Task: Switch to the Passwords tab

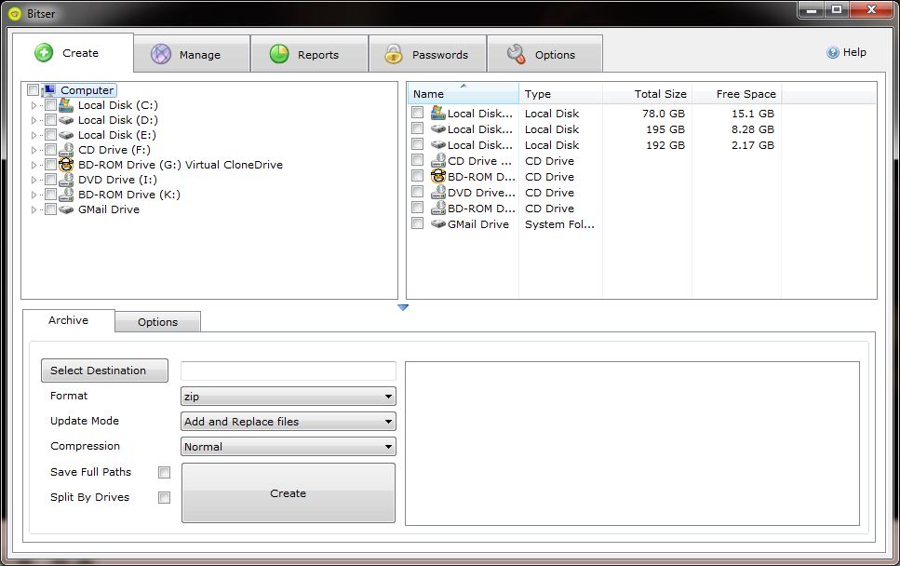Action: (427, 54)
